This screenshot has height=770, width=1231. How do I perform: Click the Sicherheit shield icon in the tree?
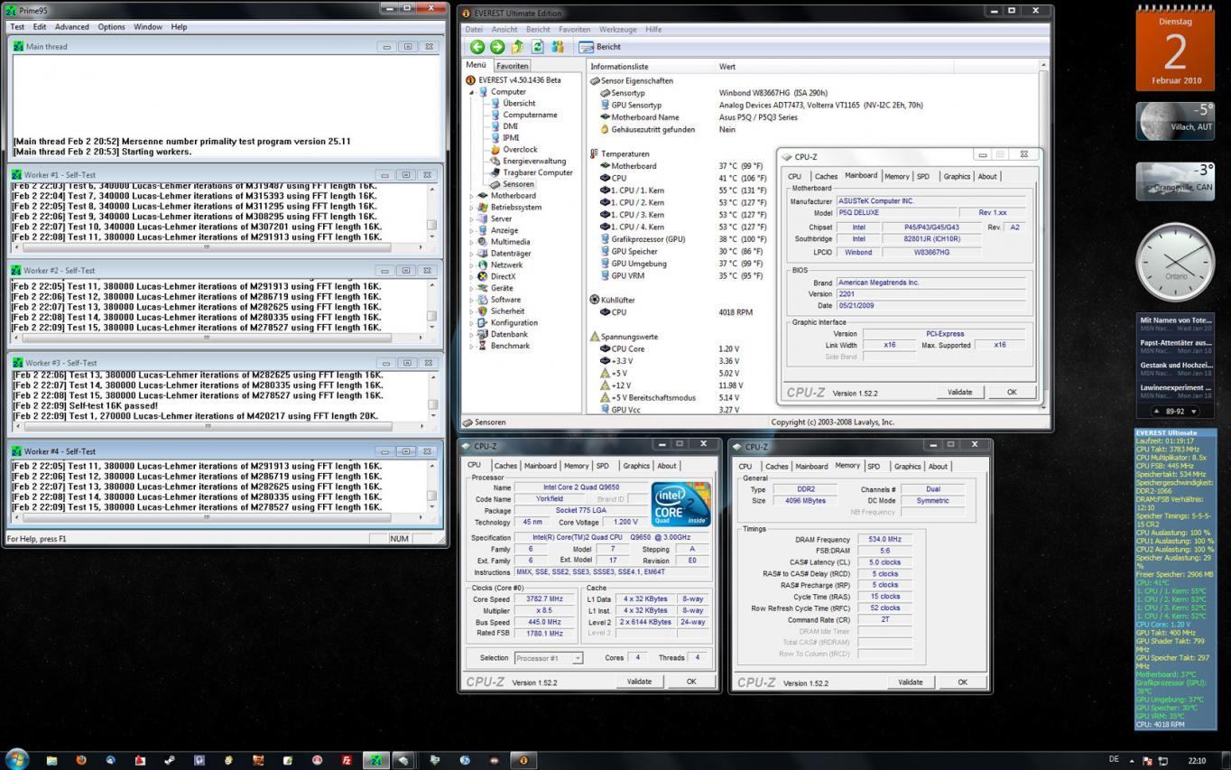point(483,311)
